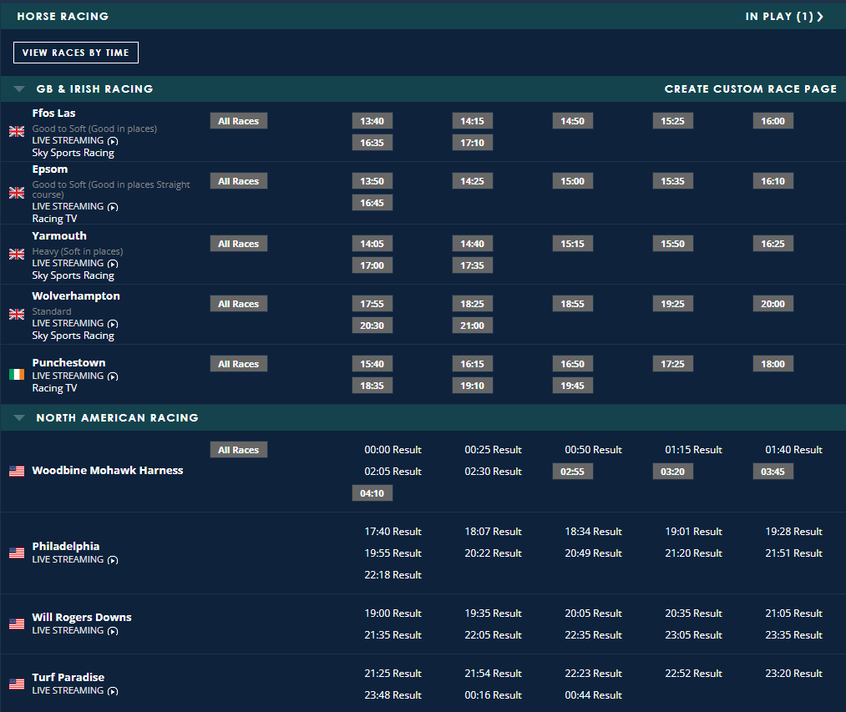Collapse the North American Racing section

19,417
